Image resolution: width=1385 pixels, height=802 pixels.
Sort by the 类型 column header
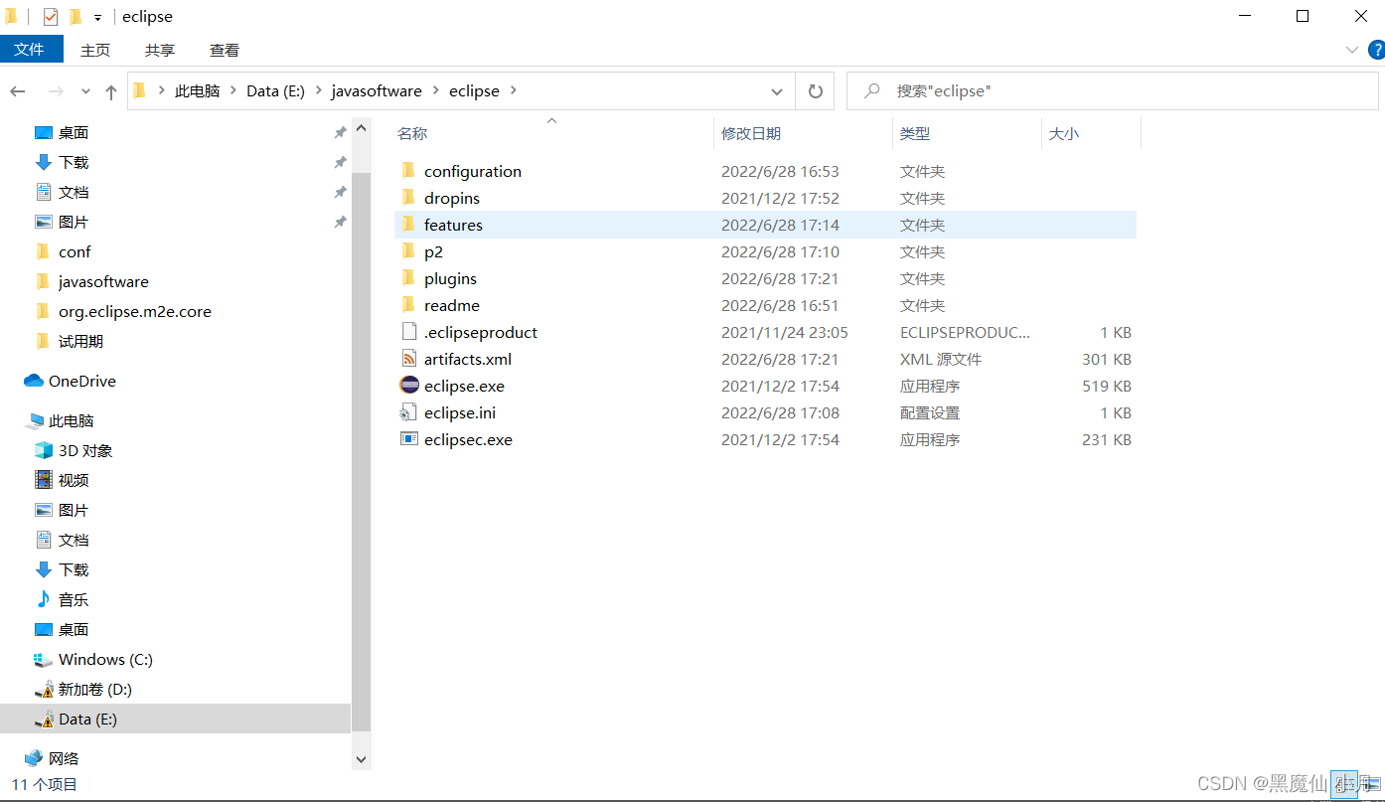[x=915, y=133]
